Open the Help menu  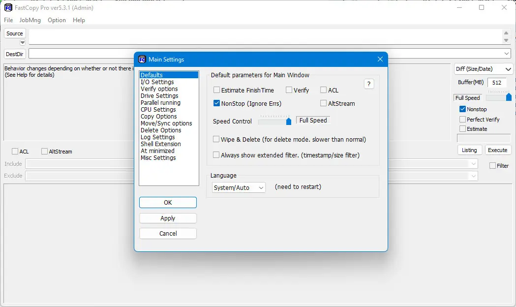coord(79,20)
